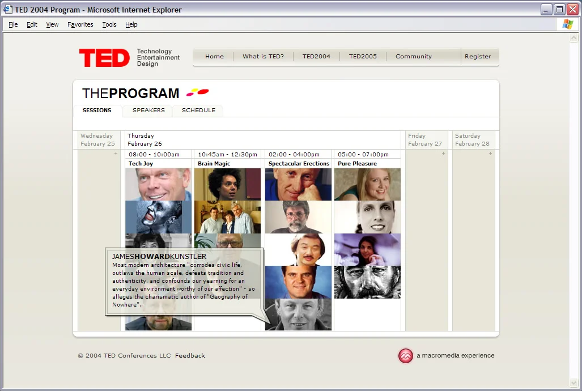
Task: Expand the Wednesday February 25 column
Action: point(116,154)
